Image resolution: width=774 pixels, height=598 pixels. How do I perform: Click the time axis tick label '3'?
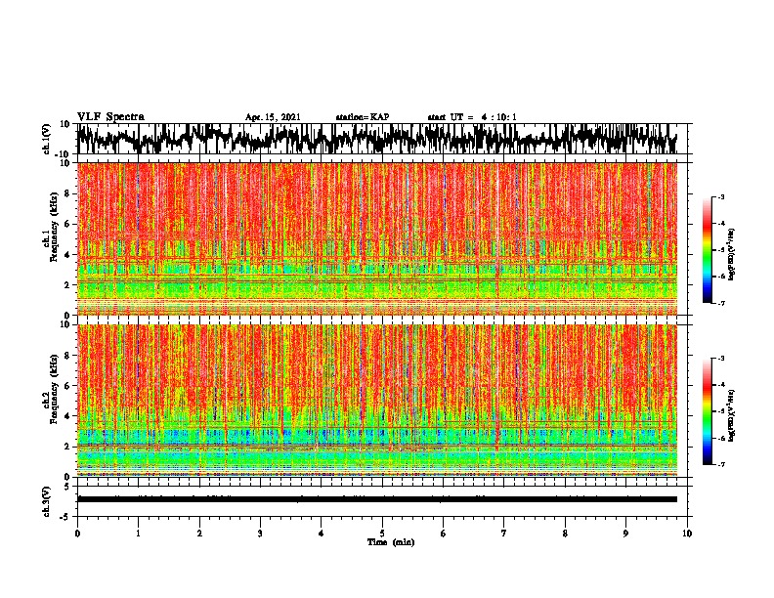click(x=260, y=534)
